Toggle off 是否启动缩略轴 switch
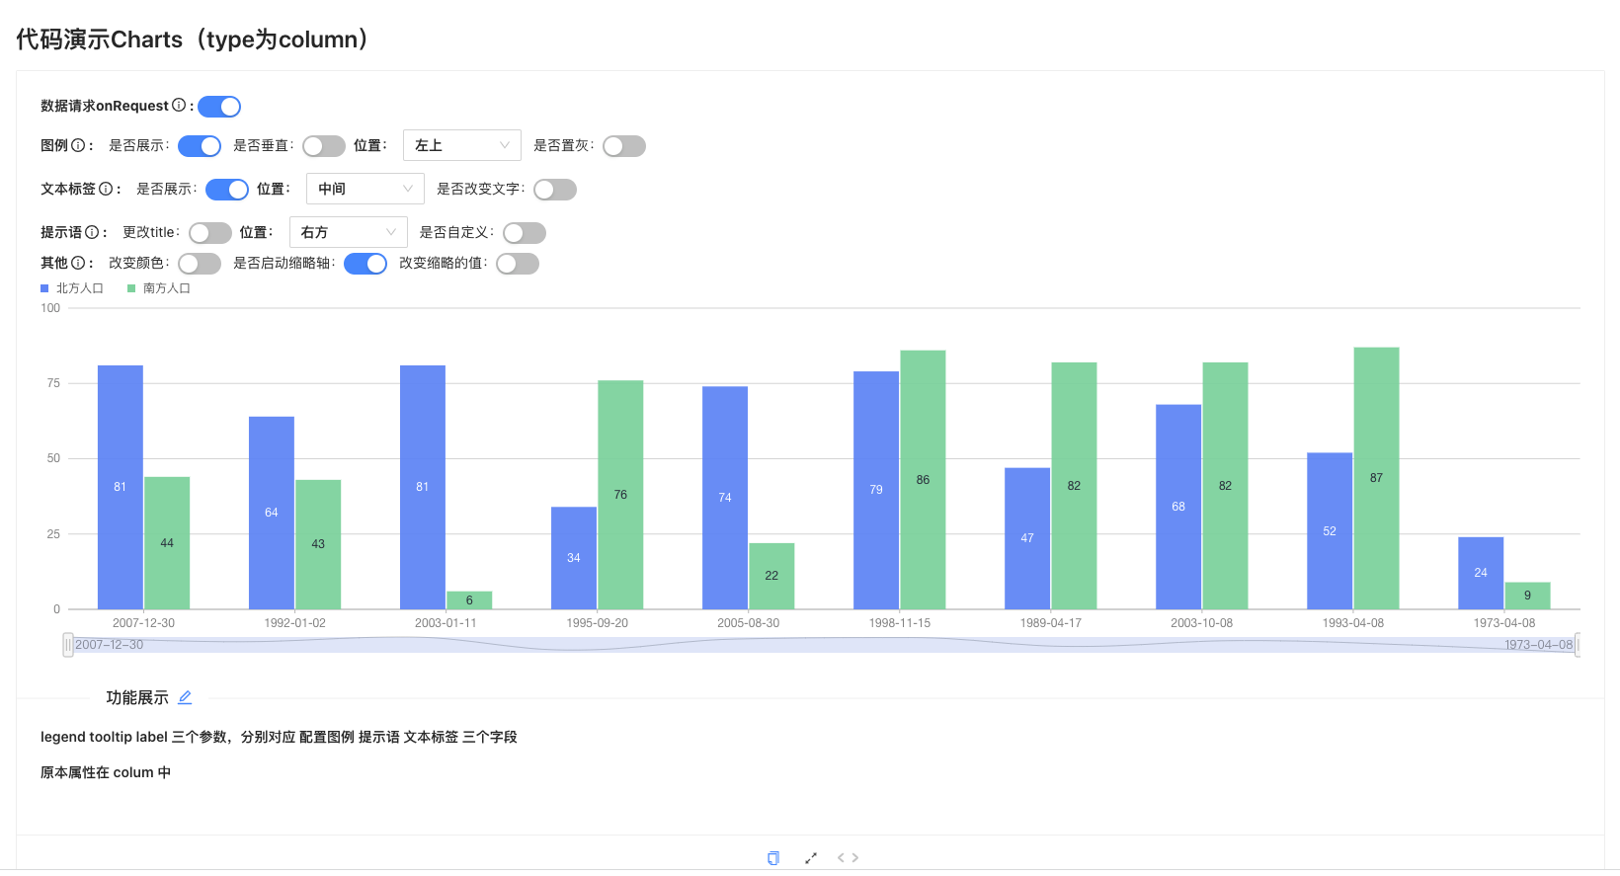 coord(365,264)
